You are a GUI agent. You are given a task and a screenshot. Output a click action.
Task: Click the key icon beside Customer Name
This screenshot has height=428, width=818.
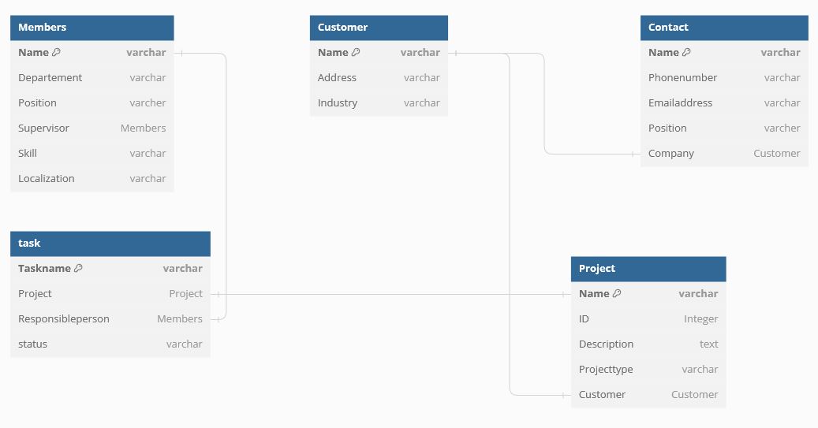coord(356,53)
